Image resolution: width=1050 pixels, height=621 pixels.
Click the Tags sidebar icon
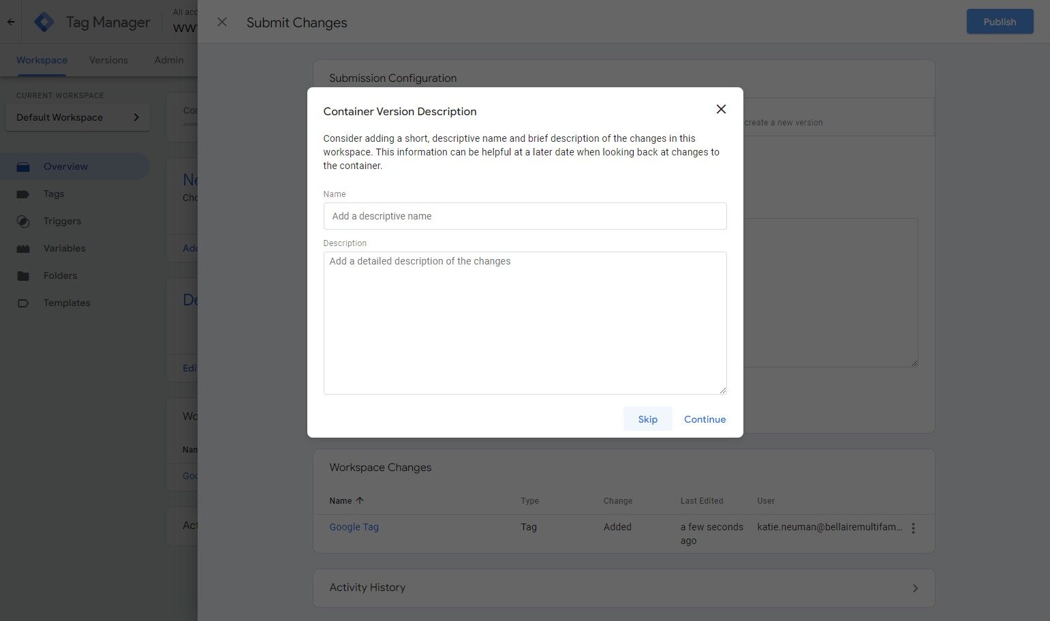[x=23, y=194]
